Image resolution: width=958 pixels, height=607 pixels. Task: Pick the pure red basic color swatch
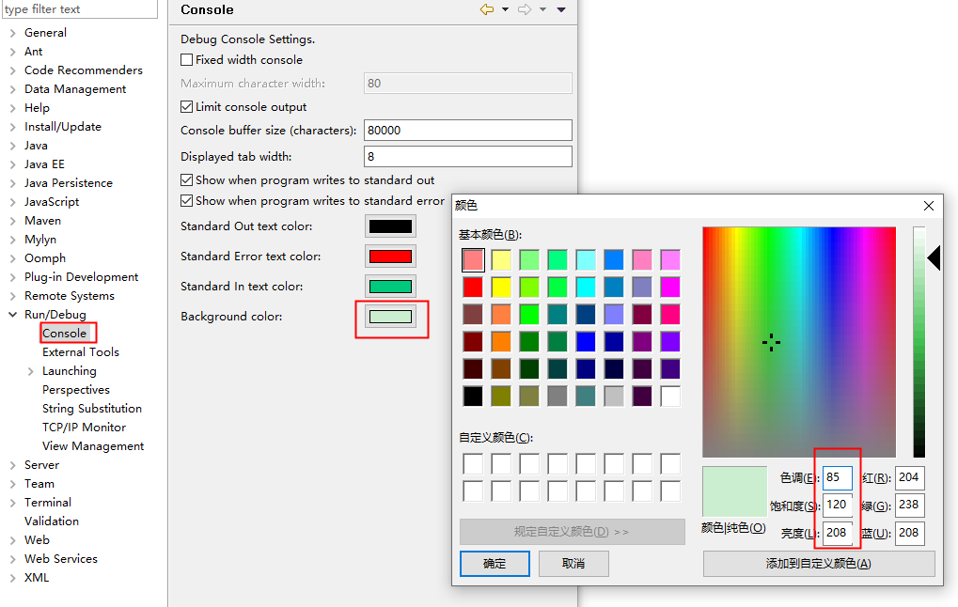[473, 287]
